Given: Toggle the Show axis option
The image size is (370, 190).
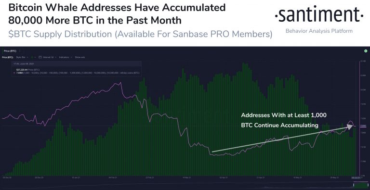Looking at the screenshot, I should tap(80, 57).
